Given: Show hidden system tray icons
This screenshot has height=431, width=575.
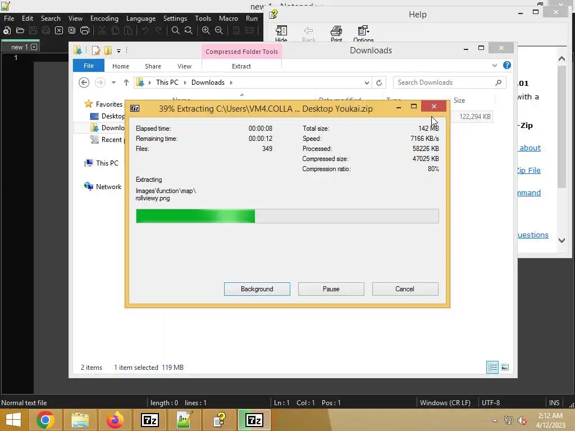Looking at the screenshot, I should [495, 420].
